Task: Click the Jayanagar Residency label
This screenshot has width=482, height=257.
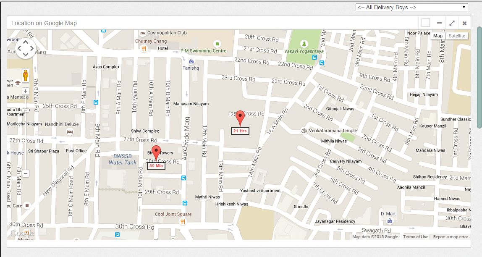Action: 335,221
